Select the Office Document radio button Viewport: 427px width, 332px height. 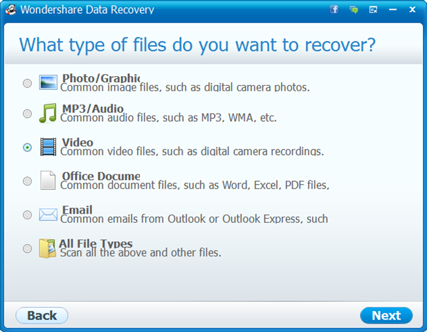[27, 181]
